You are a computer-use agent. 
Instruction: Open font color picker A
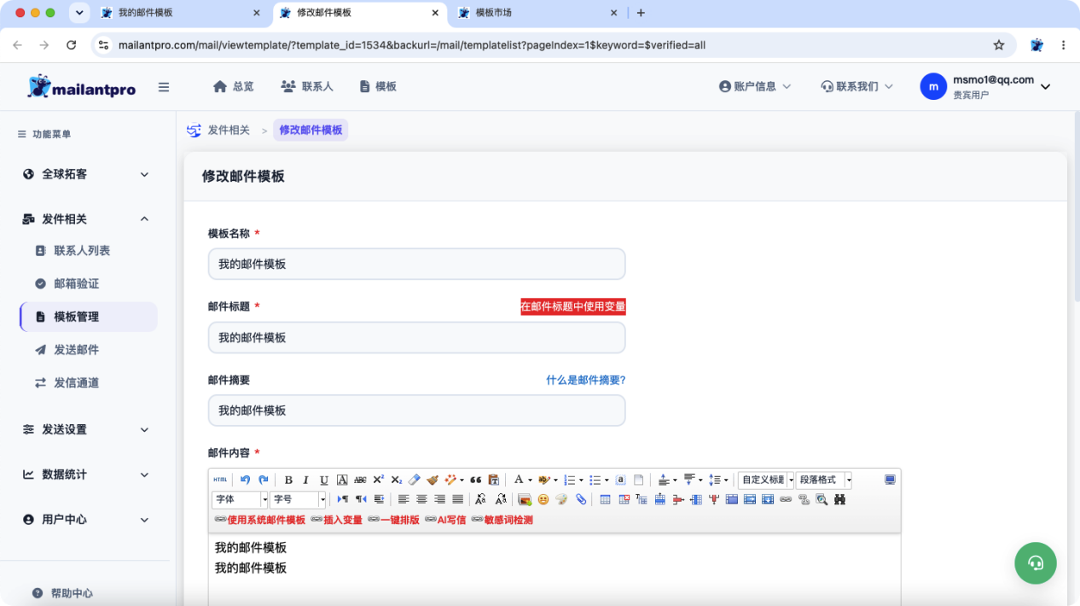pos(518,480)
